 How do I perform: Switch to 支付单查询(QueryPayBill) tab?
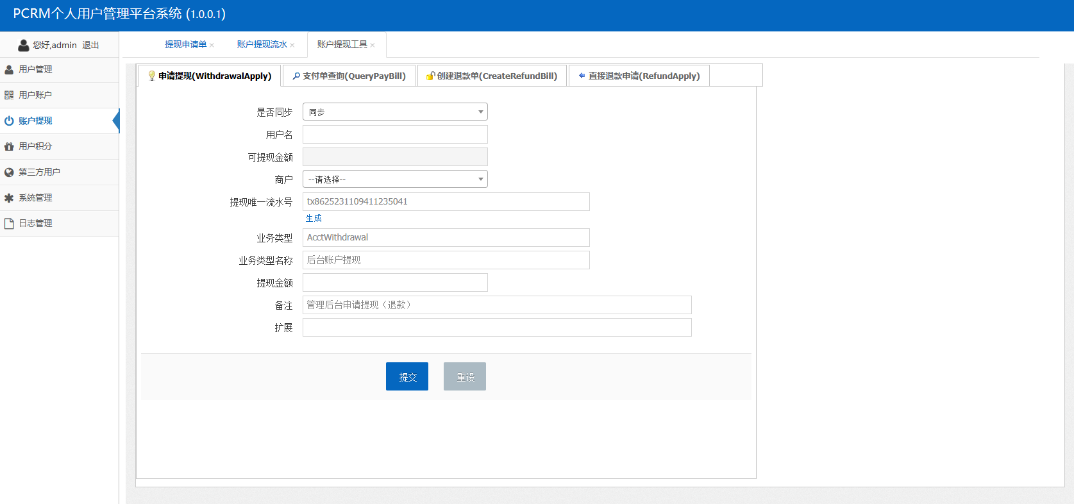[x=349, y=76]
